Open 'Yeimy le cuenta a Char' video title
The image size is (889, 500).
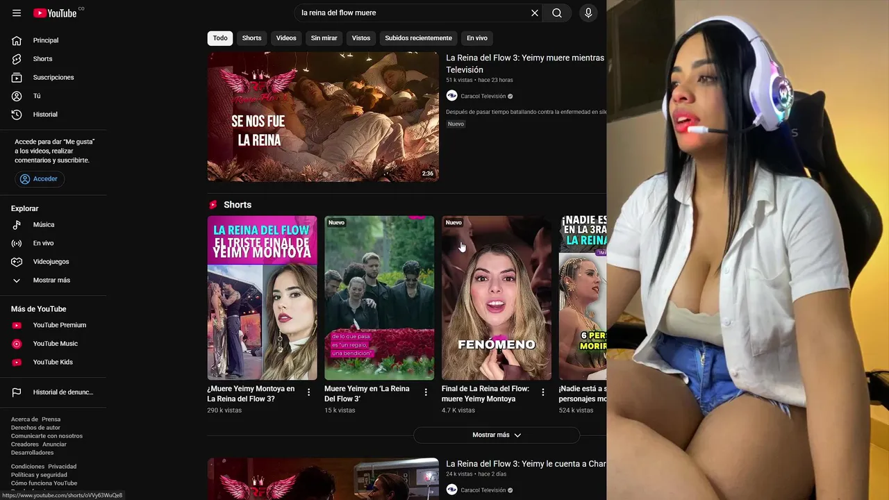click(526, 464)
